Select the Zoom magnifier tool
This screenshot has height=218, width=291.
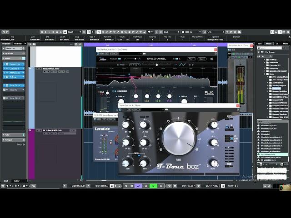125,32
